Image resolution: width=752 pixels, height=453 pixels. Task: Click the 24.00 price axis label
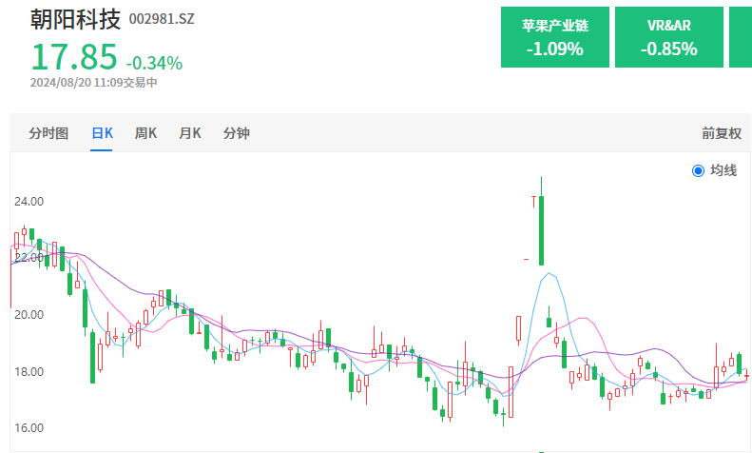click(x=29, y=202)
